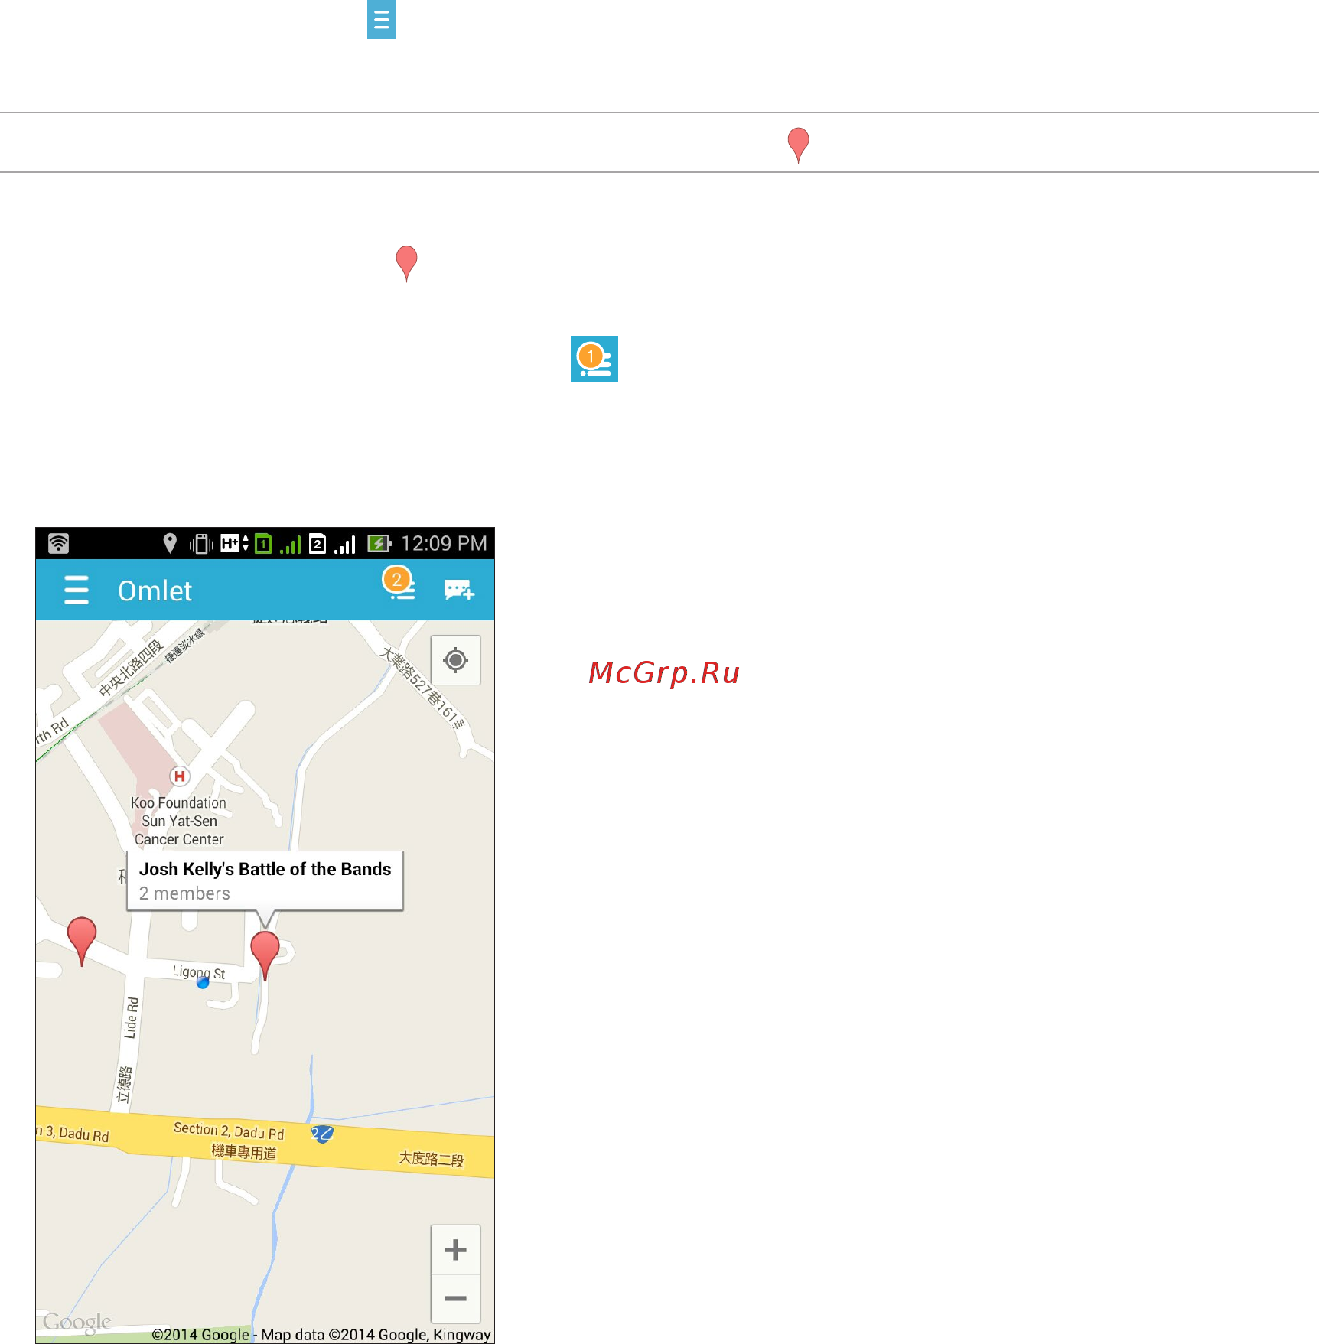Viewport: 1319px width, 1344px height.
Task: Tap the Section 2, Dadu Rd label
Action: click(229, 1130)
